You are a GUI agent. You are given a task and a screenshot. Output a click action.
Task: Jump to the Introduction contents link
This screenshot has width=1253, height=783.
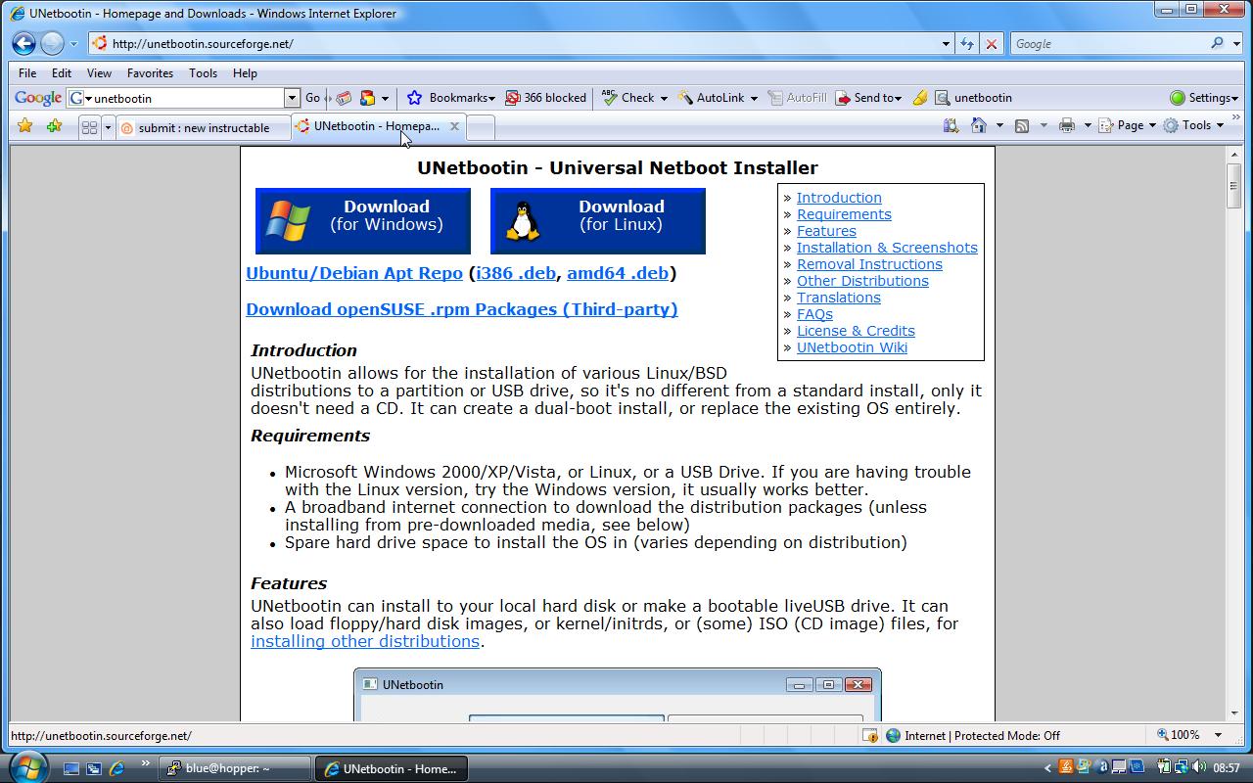[839, 198]
